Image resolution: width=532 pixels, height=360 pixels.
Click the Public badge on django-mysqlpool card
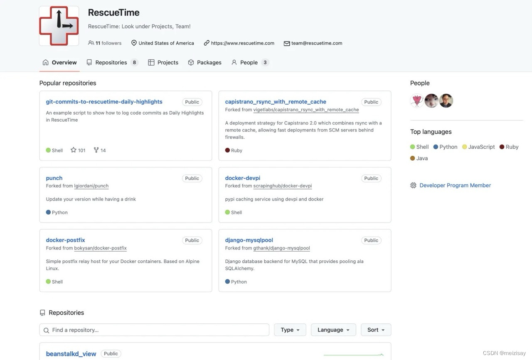pyautogui.click(x=371, y=240)
